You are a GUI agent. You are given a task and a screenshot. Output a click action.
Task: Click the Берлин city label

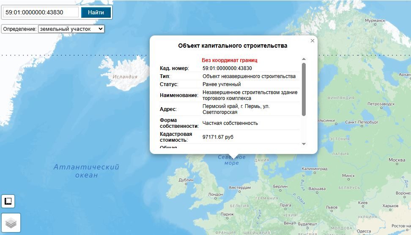point(280,186)
